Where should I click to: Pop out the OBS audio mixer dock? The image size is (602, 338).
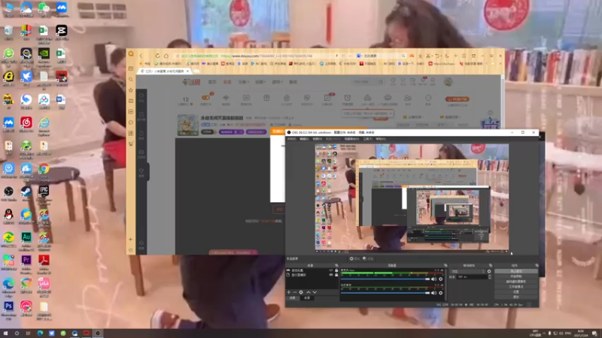(x=445, y=265)
